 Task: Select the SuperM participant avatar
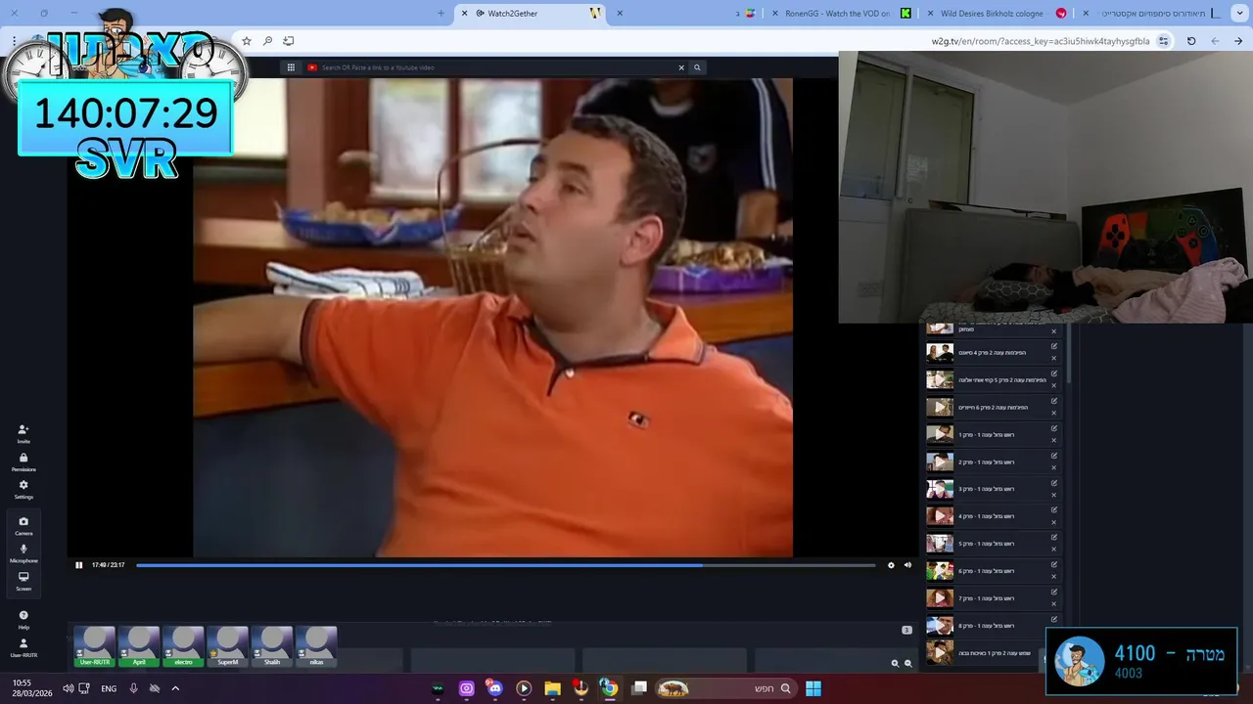tap(227, 646)
